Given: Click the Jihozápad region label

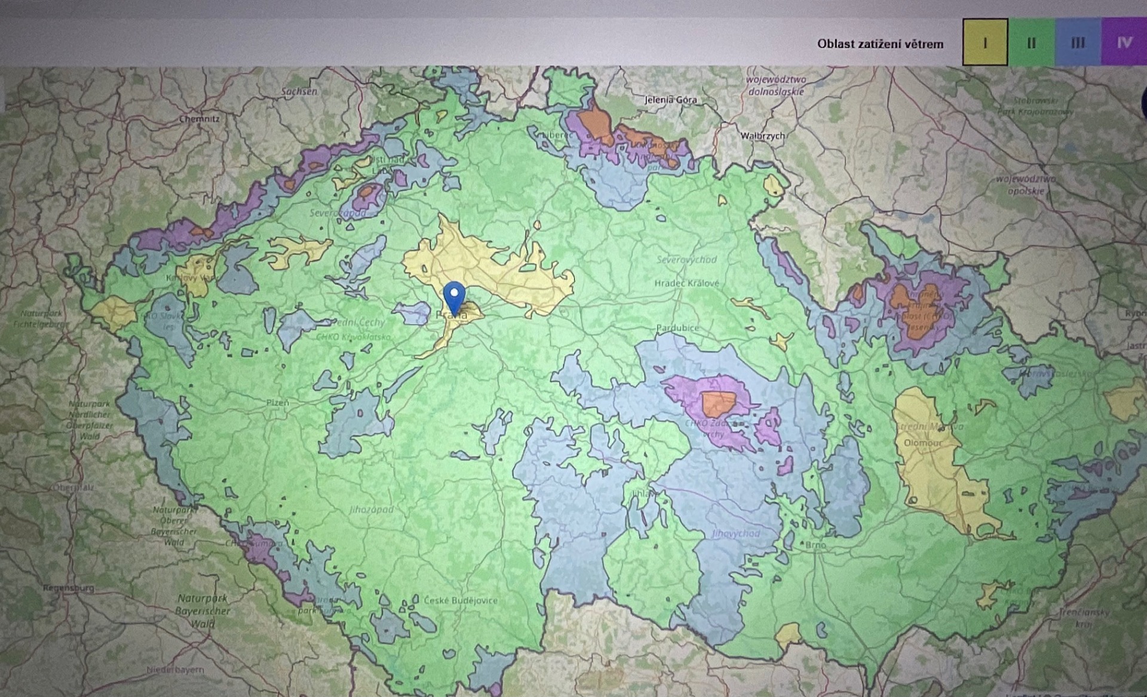Looking at the screenshot, I should [372, 509].
